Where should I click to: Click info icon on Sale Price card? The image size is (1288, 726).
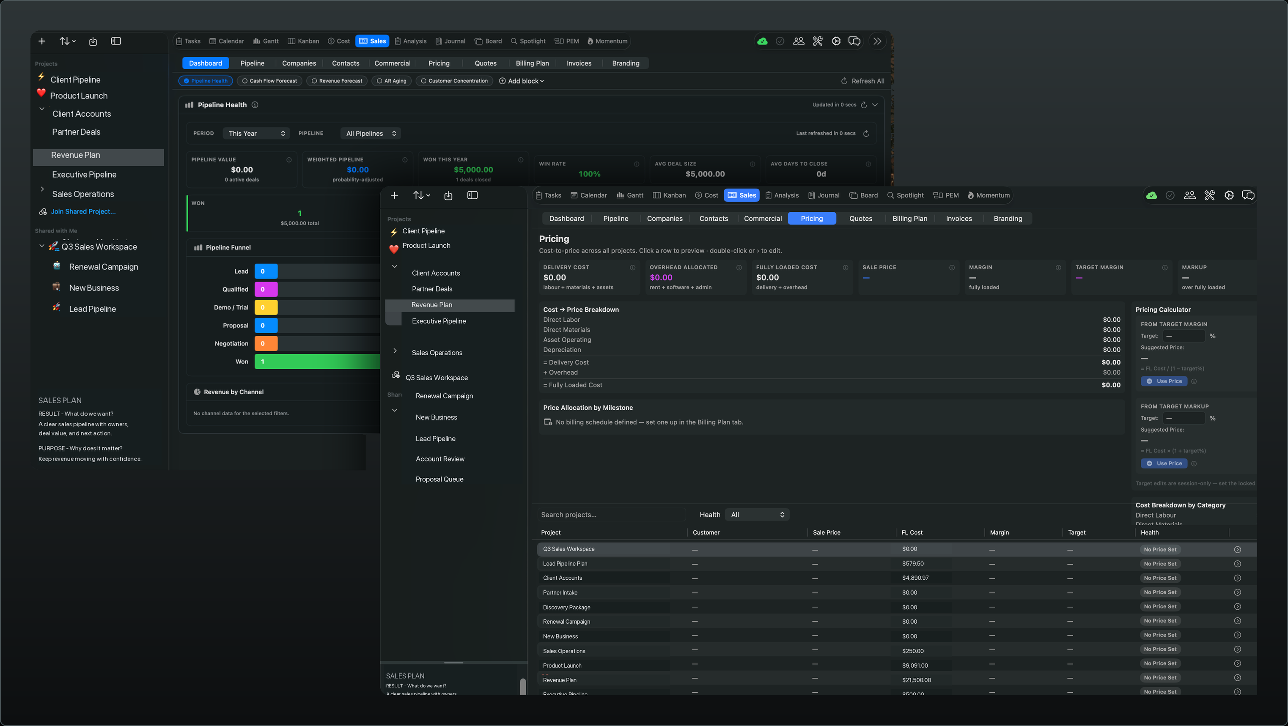click(x=952, y=267)
